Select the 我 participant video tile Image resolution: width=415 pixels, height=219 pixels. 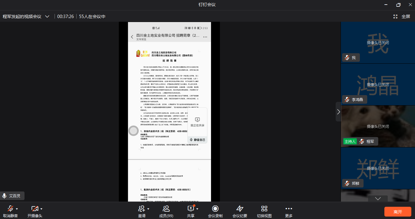pos(378,43)
